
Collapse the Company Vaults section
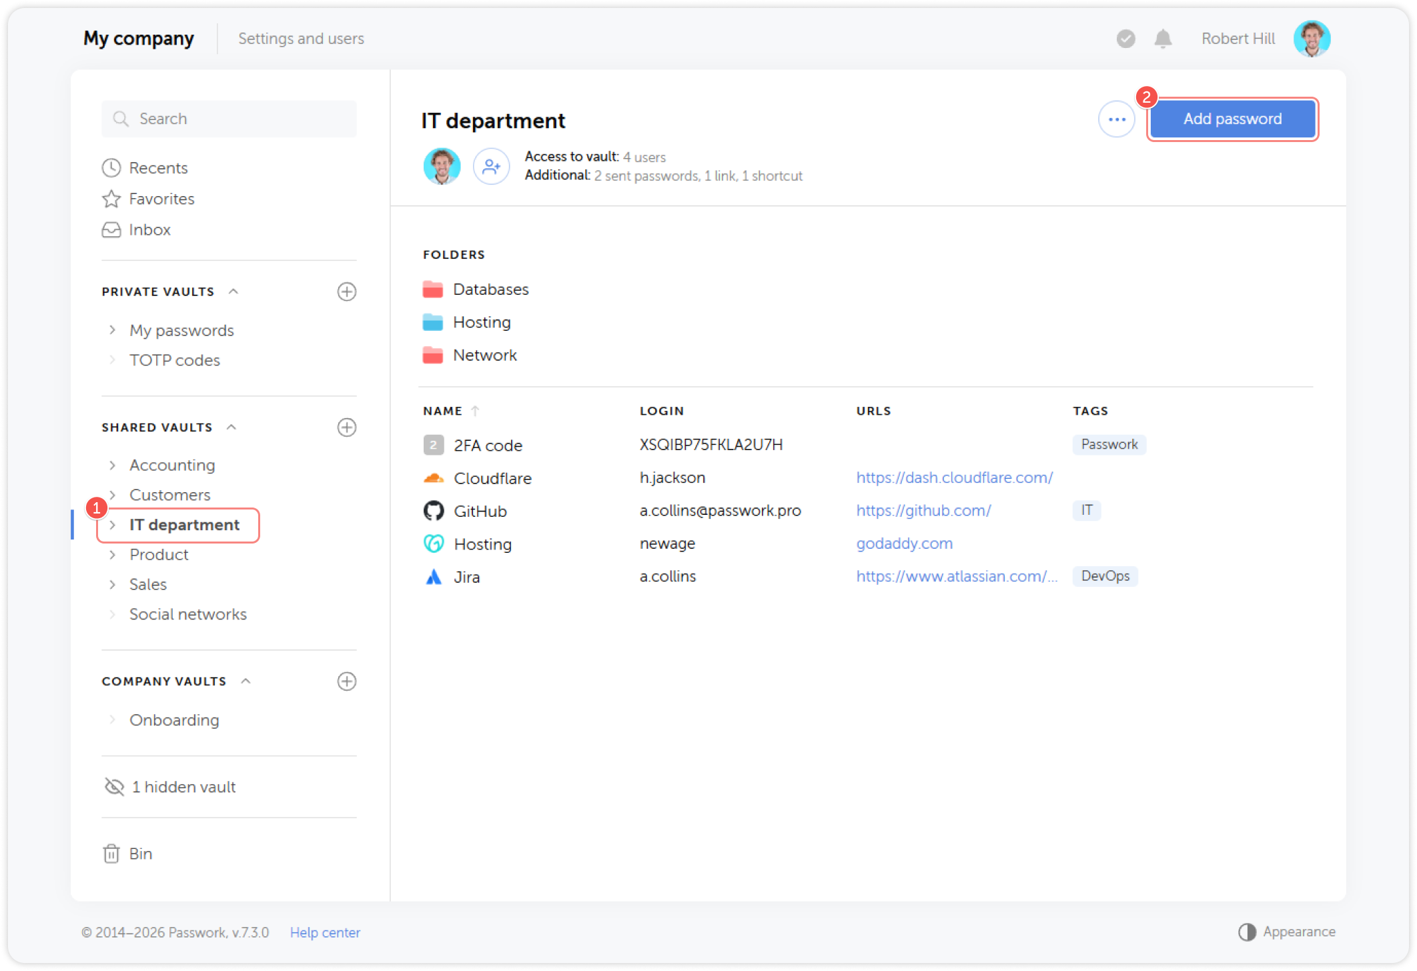246,681
